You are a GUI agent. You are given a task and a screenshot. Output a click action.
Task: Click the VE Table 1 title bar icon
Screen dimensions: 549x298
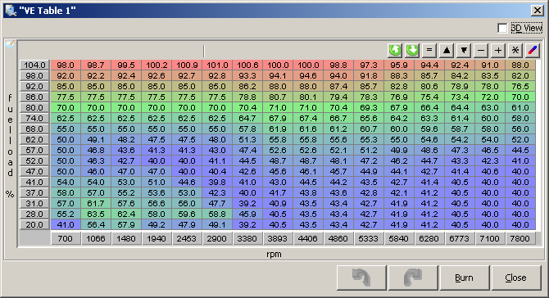11,11
